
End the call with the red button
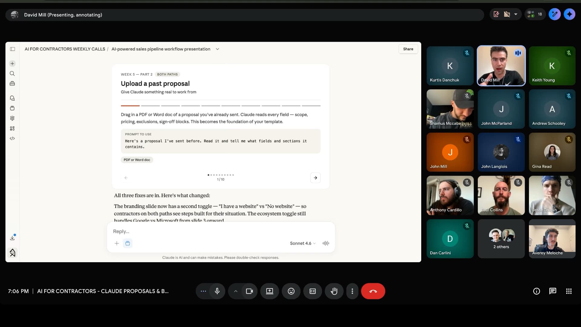373,291
